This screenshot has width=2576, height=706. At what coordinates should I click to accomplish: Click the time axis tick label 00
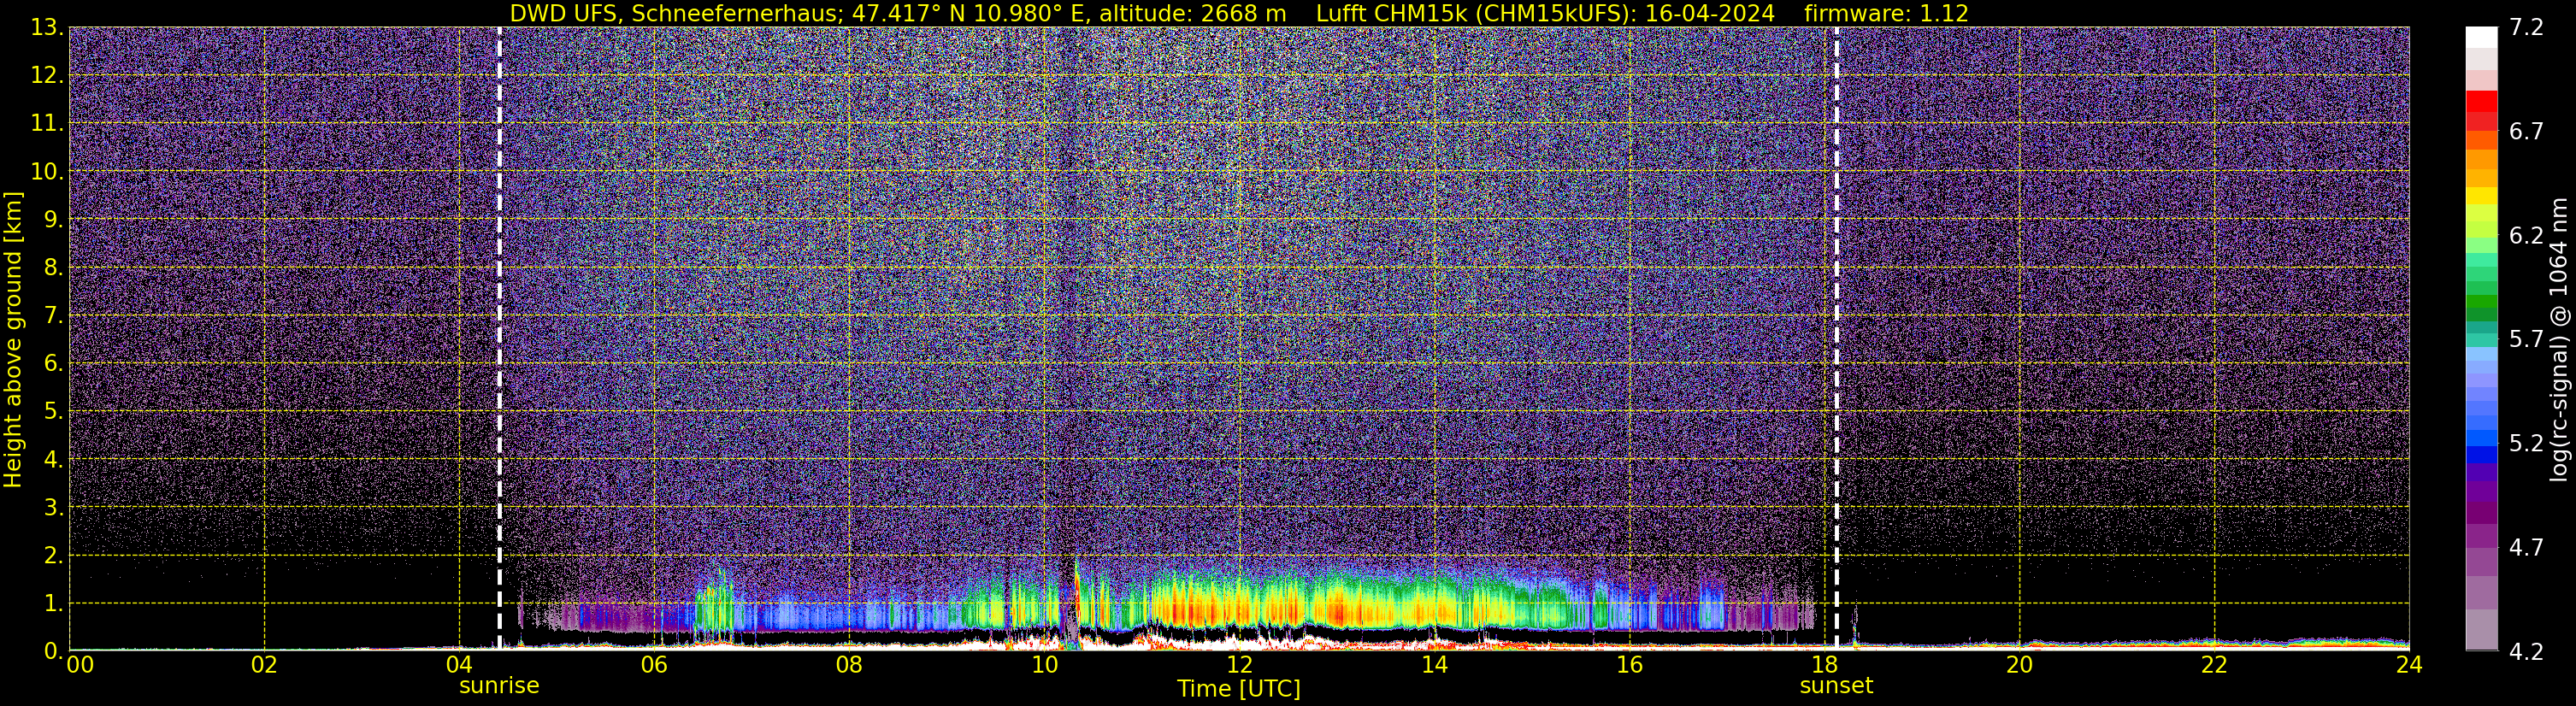80,665
